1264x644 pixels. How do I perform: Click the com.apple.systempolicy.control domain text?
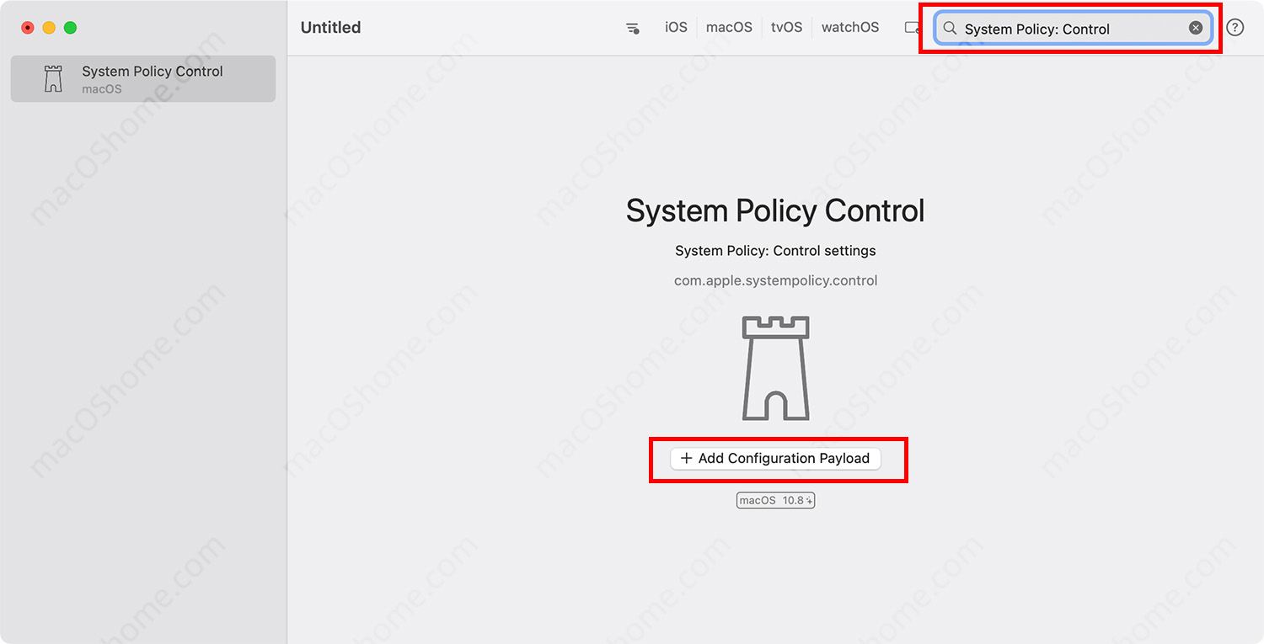775,280
